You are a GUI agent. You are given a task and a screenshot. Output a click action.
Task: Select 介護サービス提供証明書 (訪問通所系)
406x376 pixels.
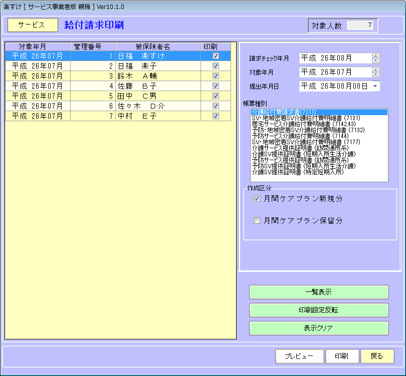point(319,148)
